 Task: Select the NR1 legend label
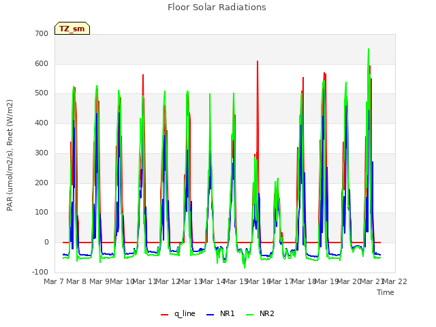click(227, 313)
